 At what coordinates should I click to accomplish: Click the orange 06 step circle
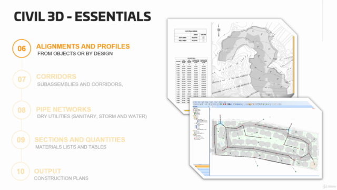[x=22, y=49]
